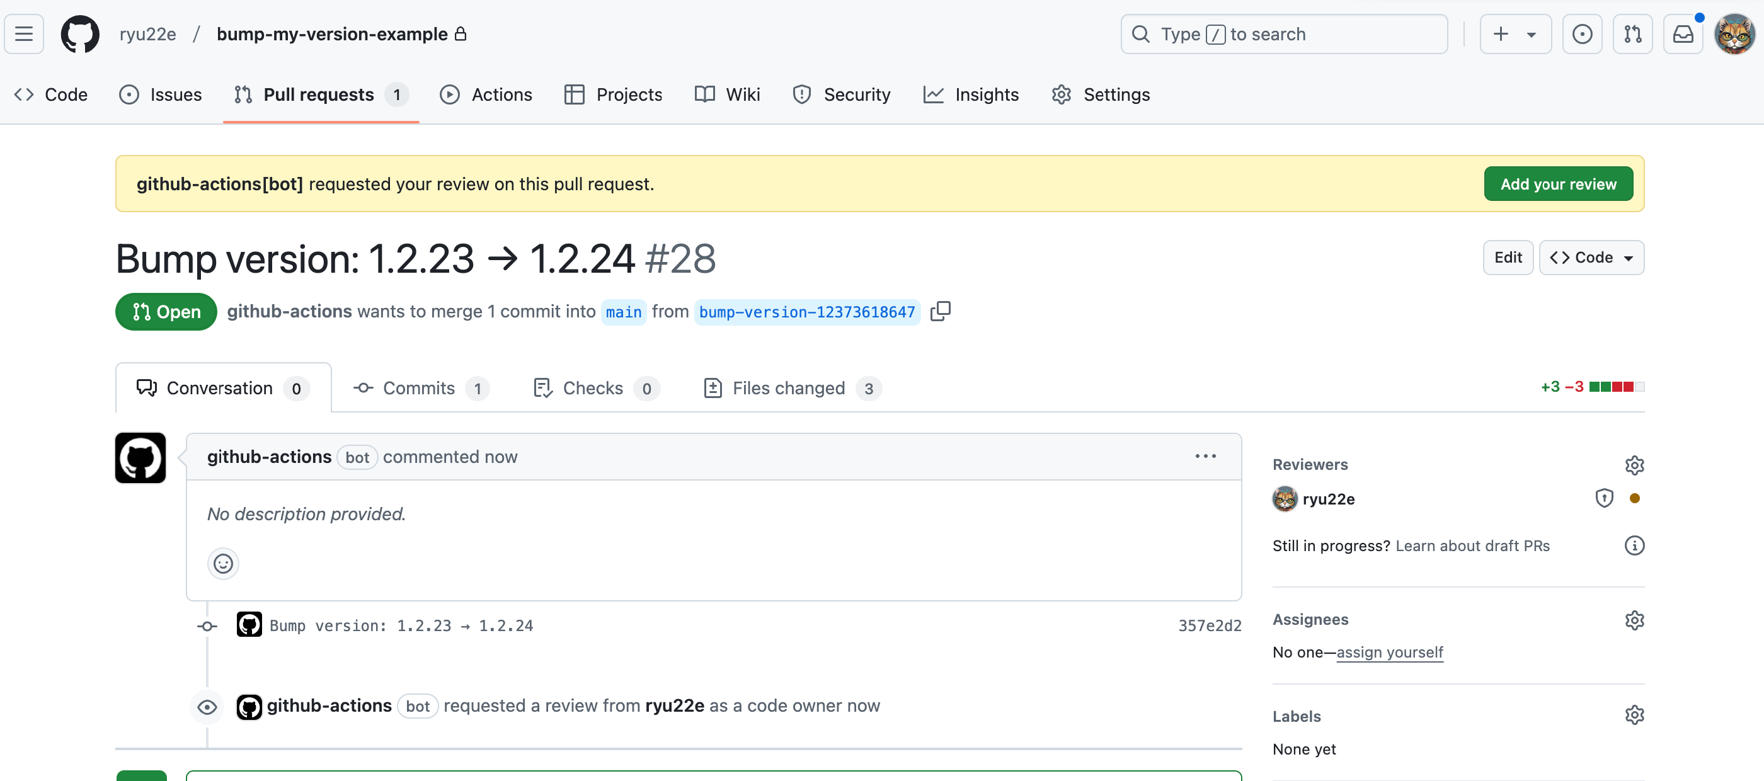
Task: Click the assign yourself link
Action: click(1389, 653)
